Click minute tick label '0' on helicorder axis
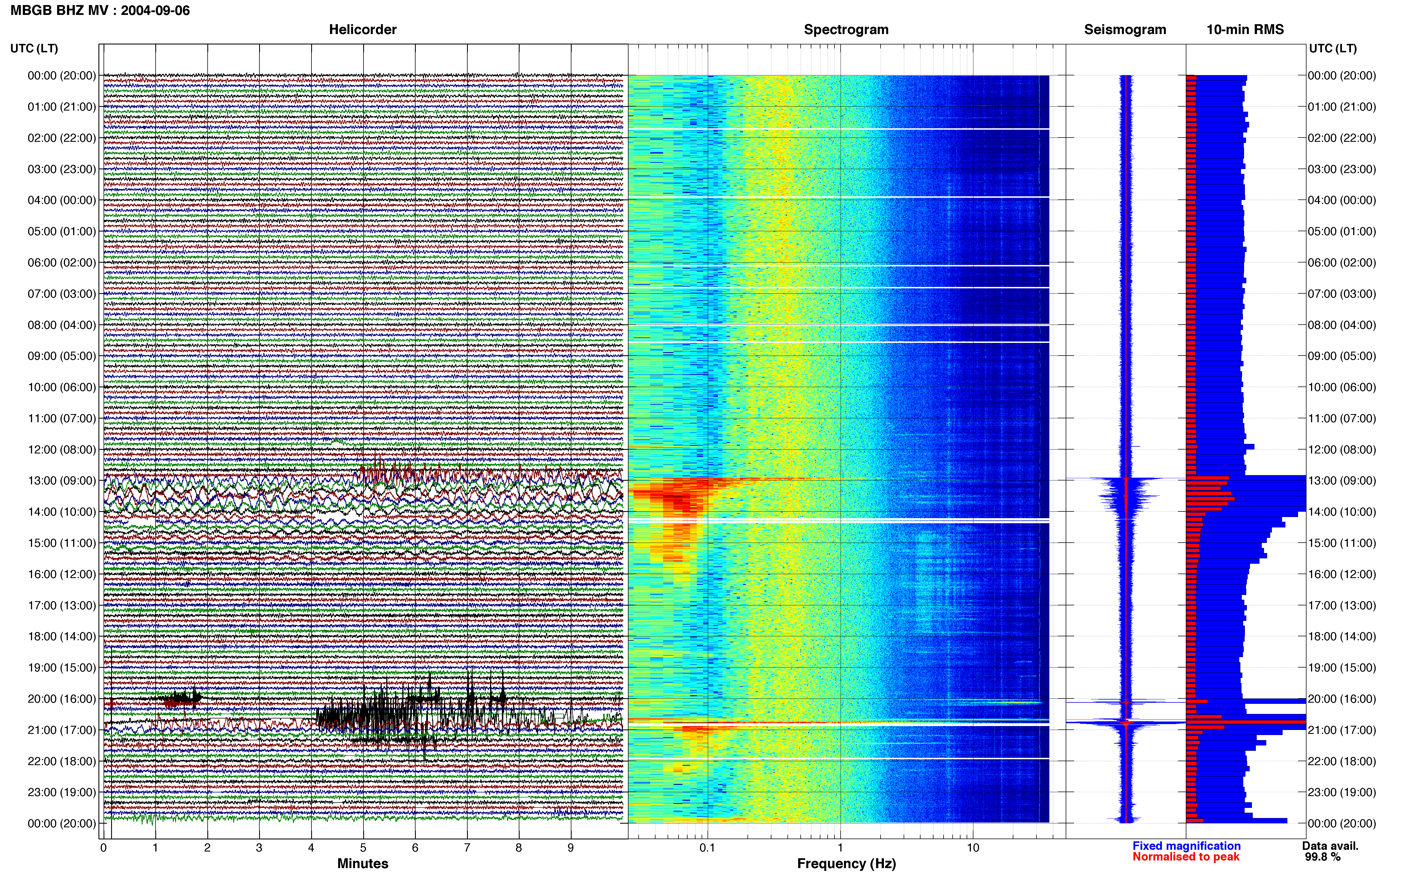The image size is (1412, 883). 103,848
